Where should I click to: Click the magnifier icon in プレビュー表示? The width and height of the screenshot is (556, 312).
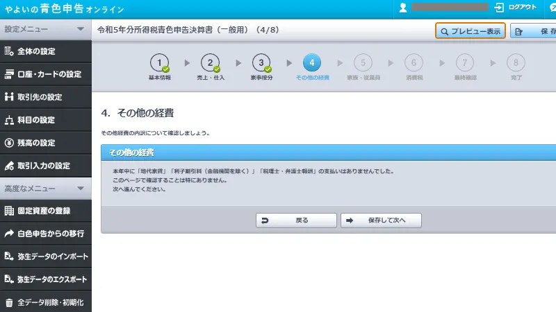tap(444, 32)
